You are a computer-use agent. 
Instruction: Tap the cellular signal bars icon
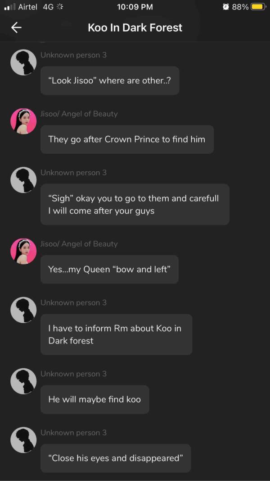[x=10, y=7]
